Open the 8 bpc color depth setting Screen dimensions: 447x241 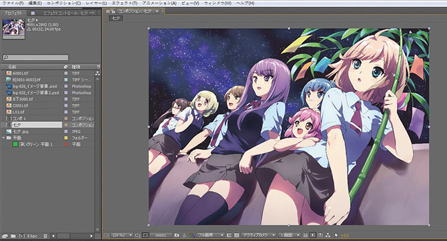coord(32,236)
